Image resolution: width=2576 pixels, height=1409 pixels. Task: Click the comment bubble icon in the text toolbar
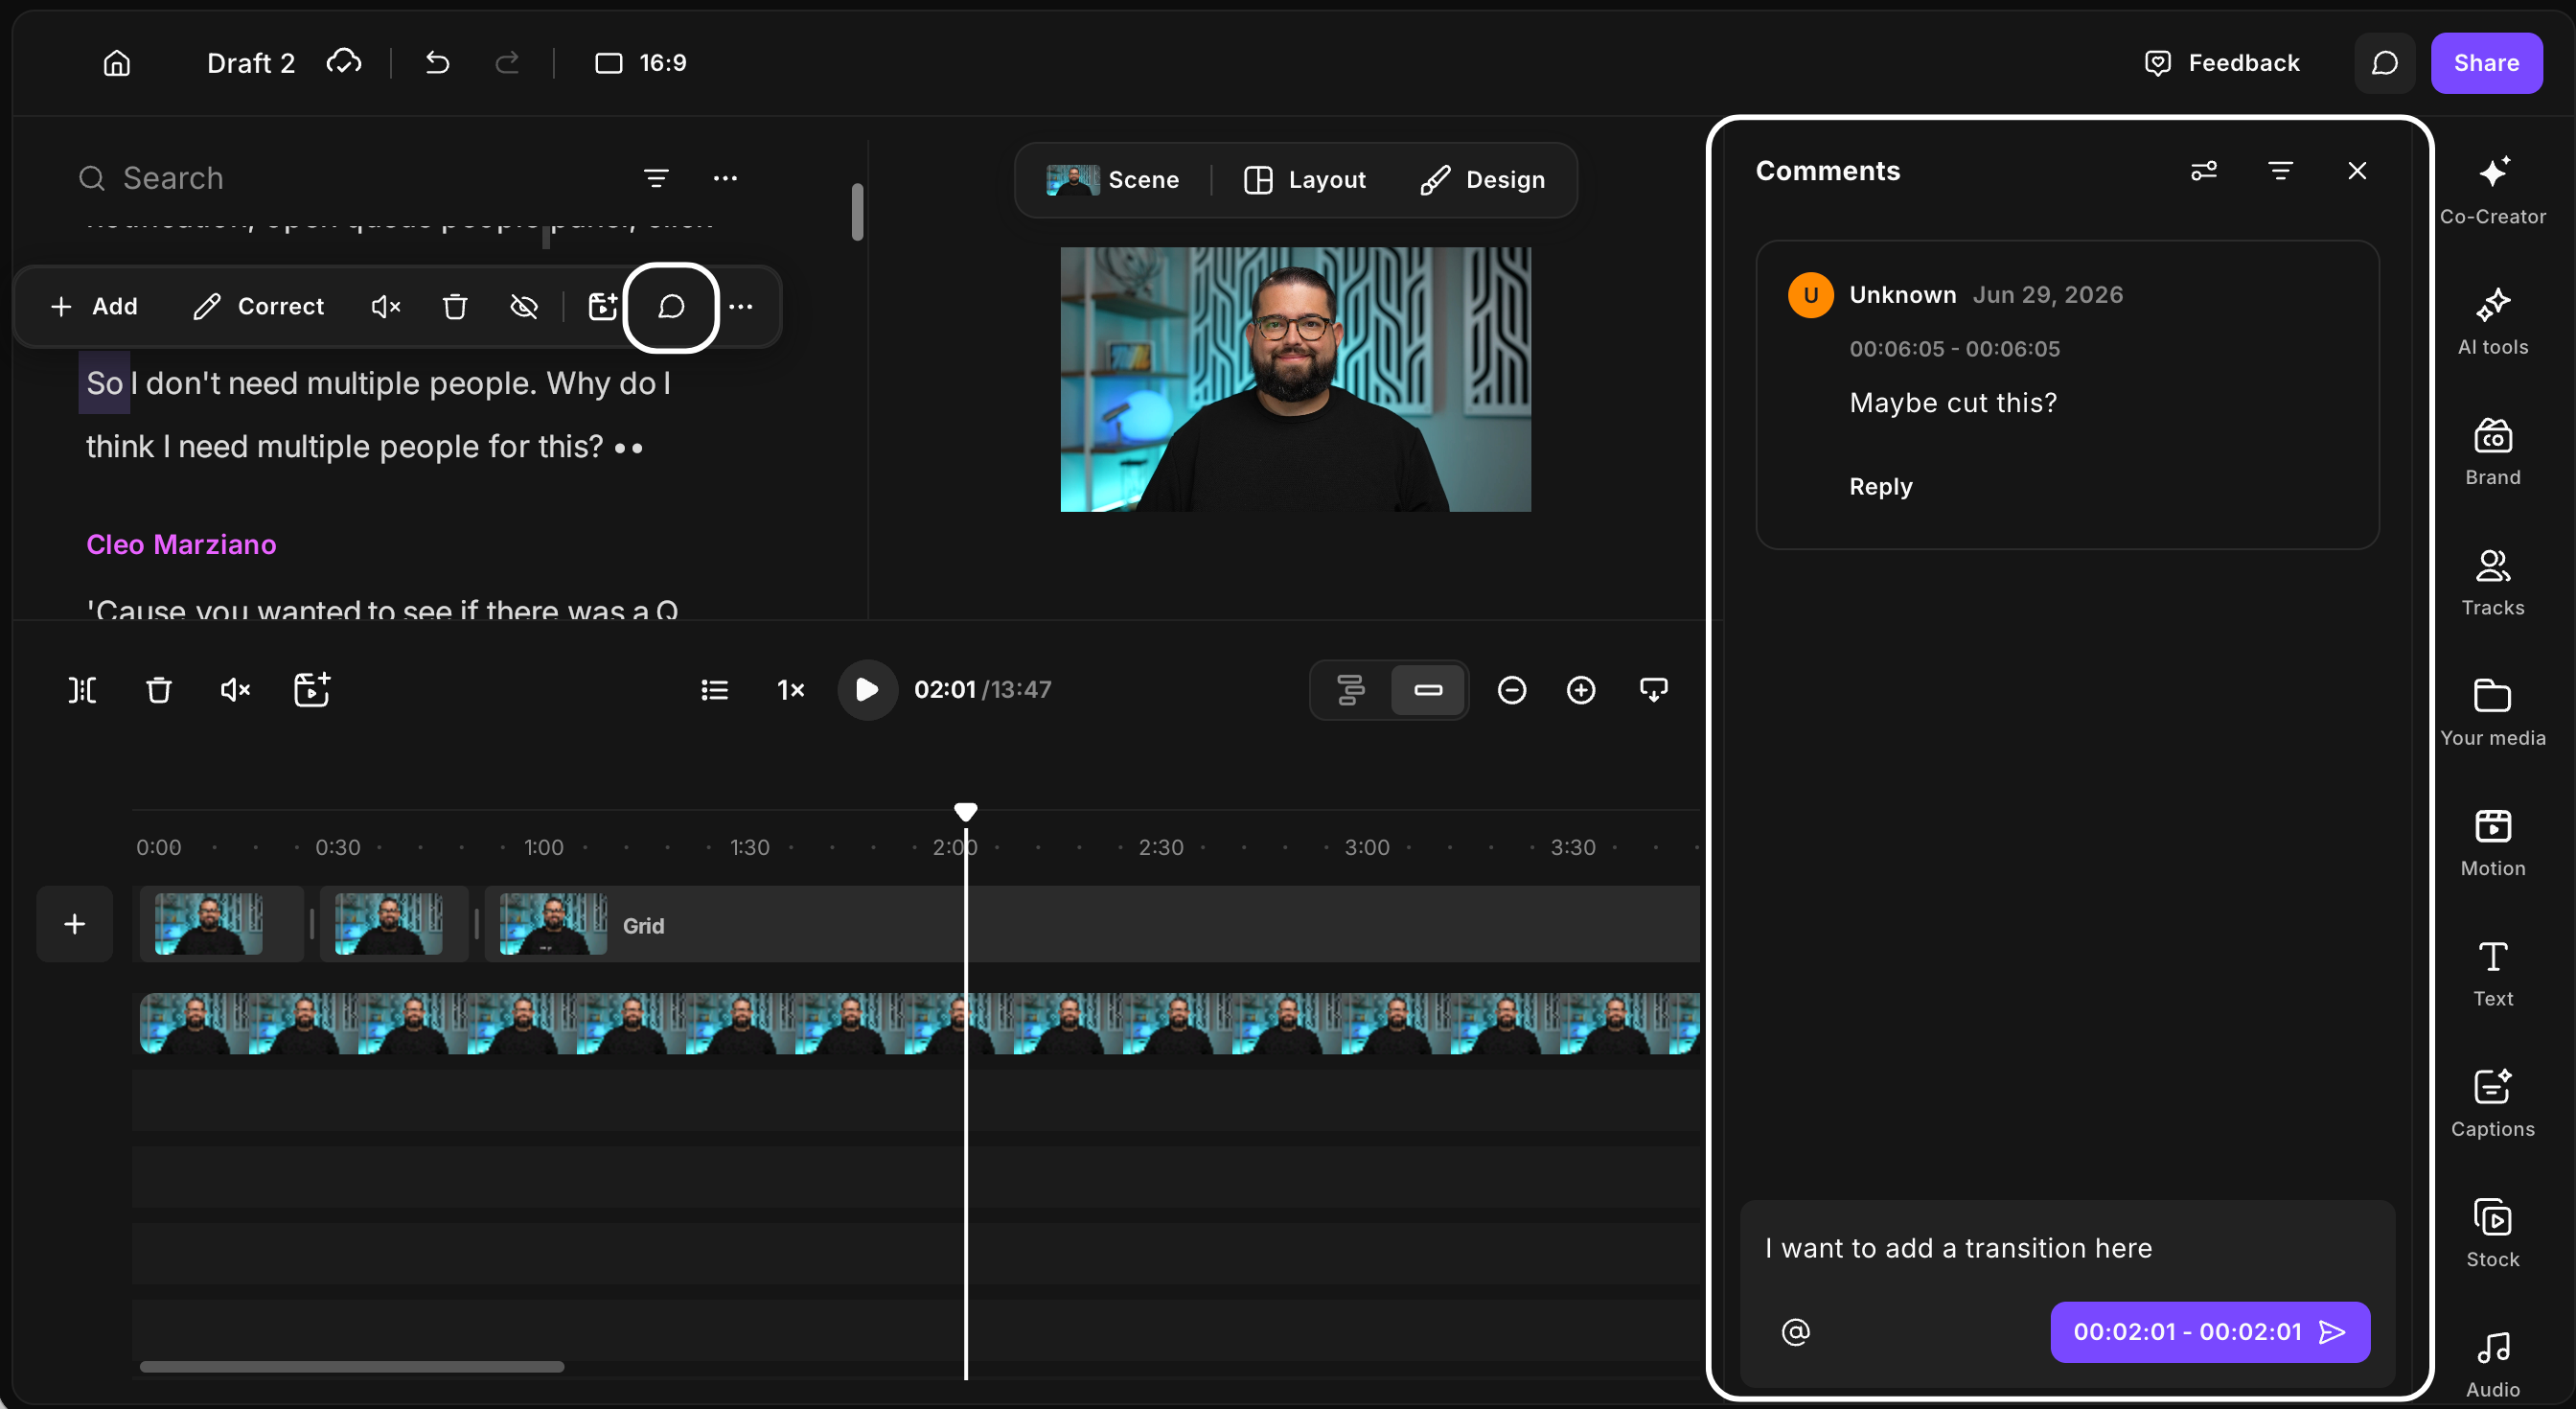click(x=671, y=306)
